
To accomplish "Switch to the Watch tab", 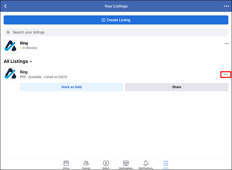I will pos(106,165).
